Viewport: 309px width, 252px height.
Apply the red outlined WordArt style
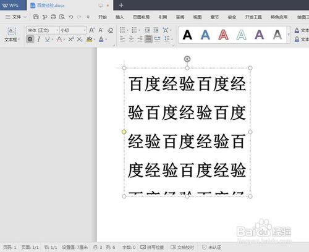(223, 35)
